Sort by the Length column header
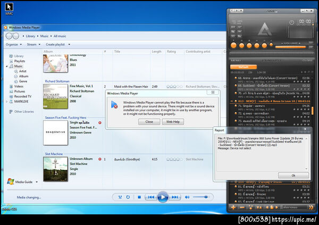Screen dimensions: 319x225 pos(156,52)
